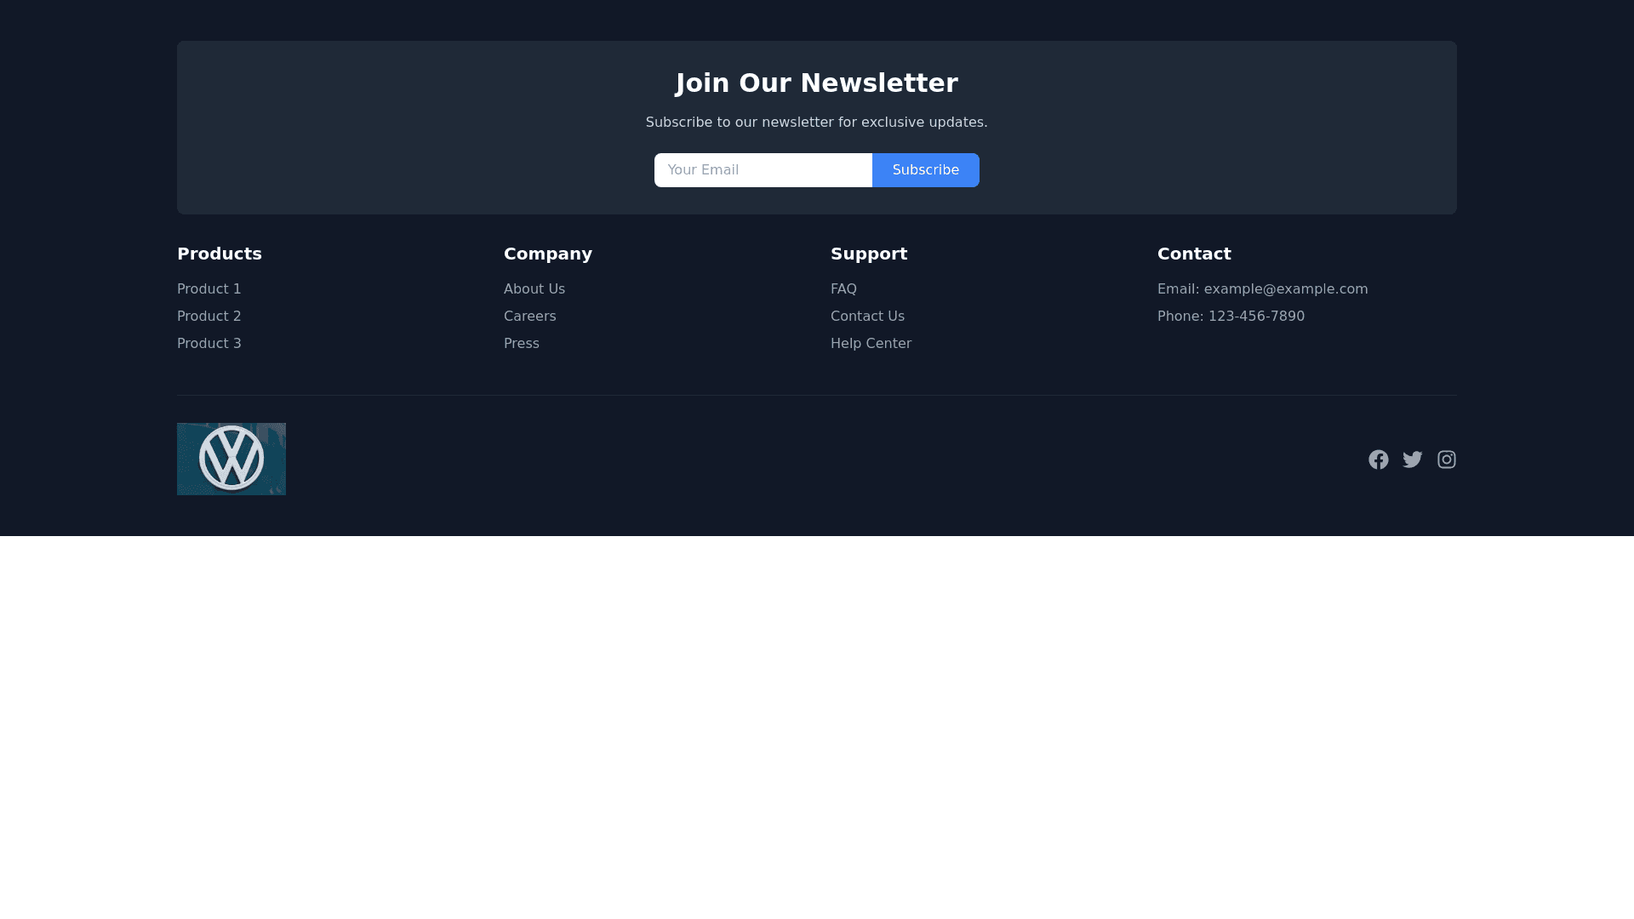The width and height of the screenshot is (1634, 919).
Task: Visit the Careers link
Action: [529, 317]
